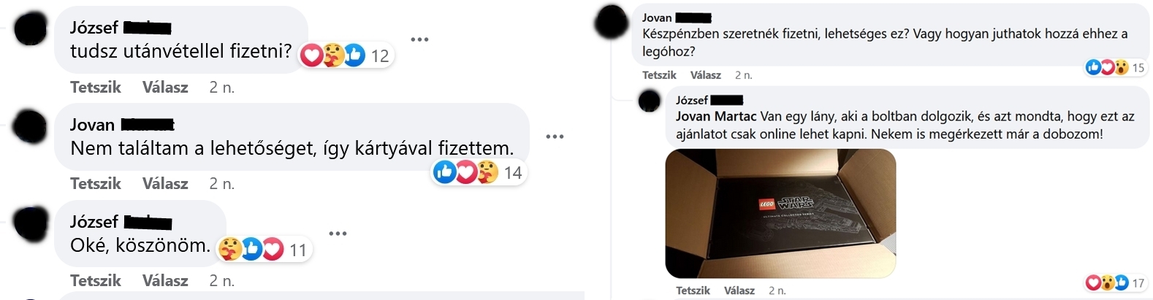This screenshot has width=1153, height=300.
Task: Like József's comment about utánvétellel
Action: tap(96, 87)
